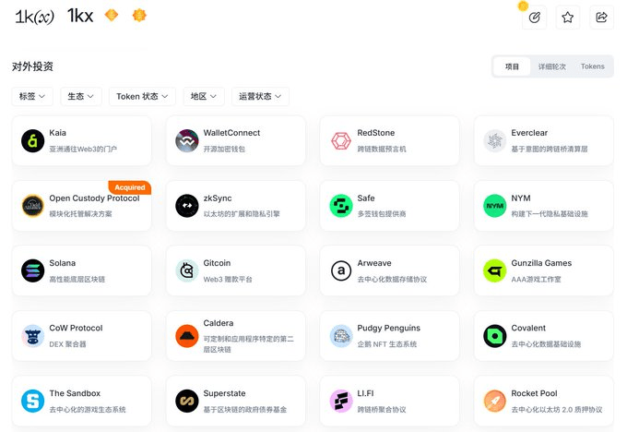Click the Safe project name

point(366,198)
